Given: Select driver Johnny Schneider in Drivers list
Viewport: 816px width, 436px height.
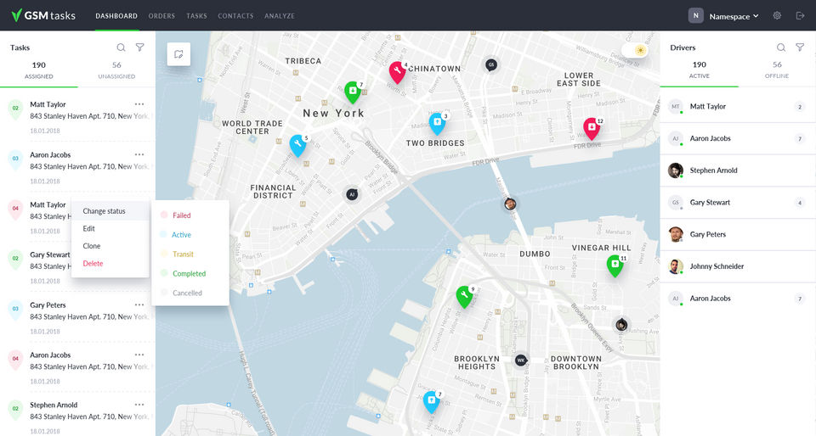Looking at the screenshot, I should tap(738, 266).
